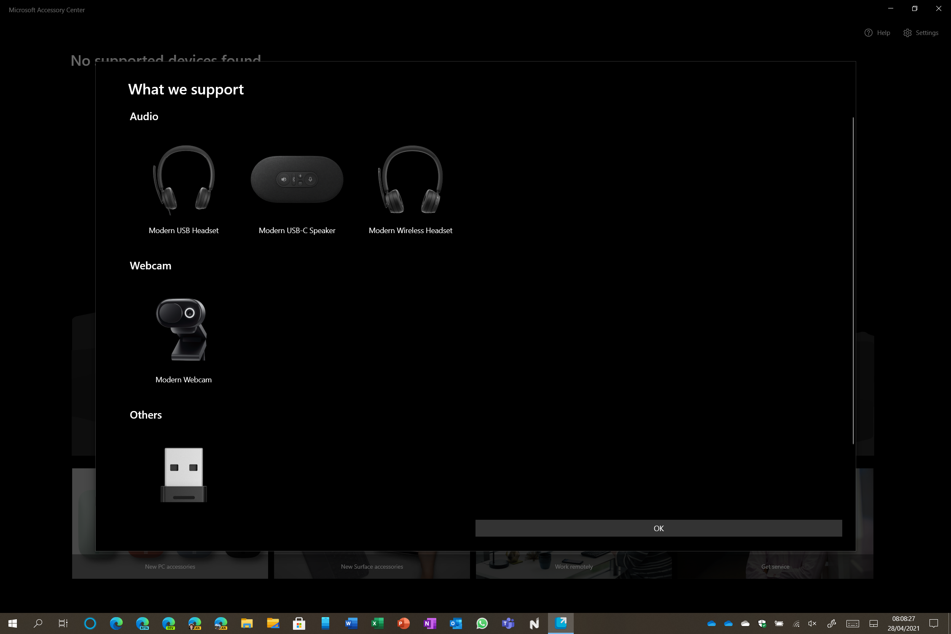Open Task View from the taskbar
Screen dimensions: 951x634
coord(63,623)
